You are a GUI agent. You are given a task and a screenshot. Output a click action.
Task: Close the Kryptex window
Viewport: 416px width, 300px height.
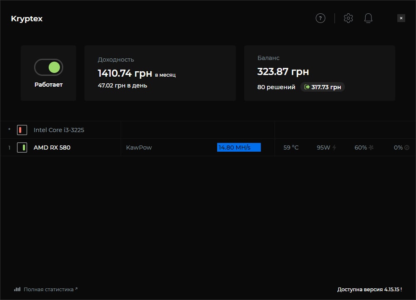[401, 18]
